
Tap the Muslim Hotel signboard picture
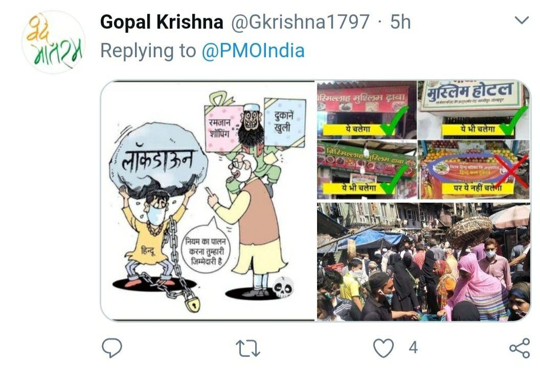pos(474,110)
